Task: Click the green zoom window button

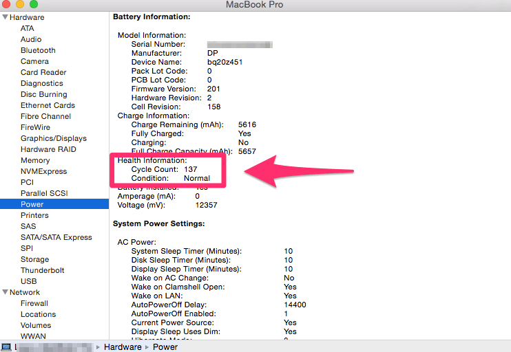Action: tap(34, 4)
